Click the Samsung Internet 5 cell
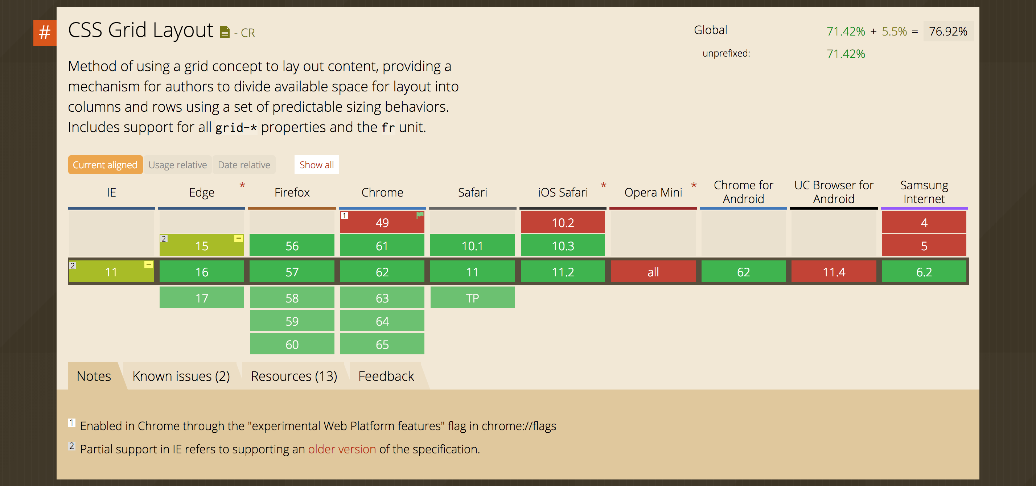The image size is (1036, 486). click(x=924, y=246)
